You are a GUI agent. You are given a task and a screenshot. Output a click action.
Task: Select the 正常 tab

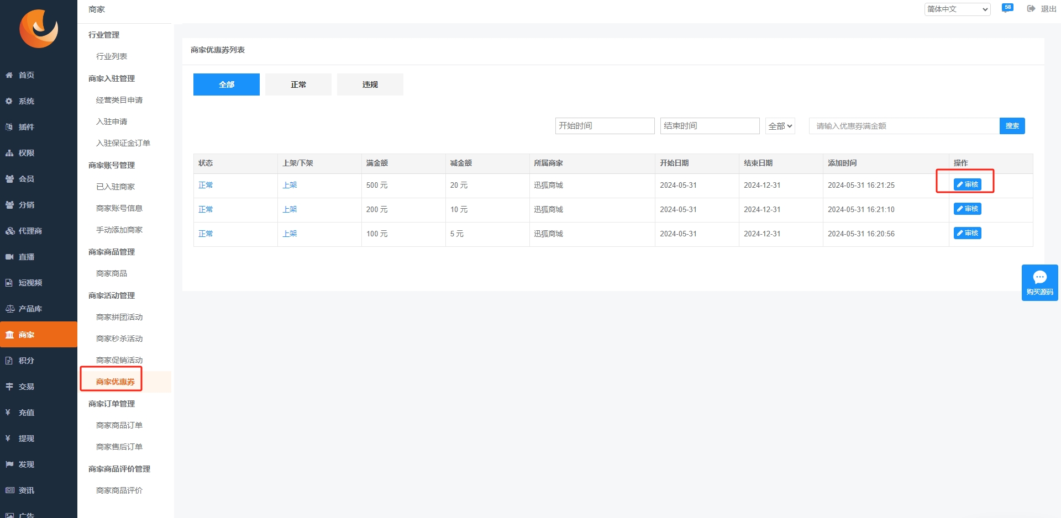point(298,84)
